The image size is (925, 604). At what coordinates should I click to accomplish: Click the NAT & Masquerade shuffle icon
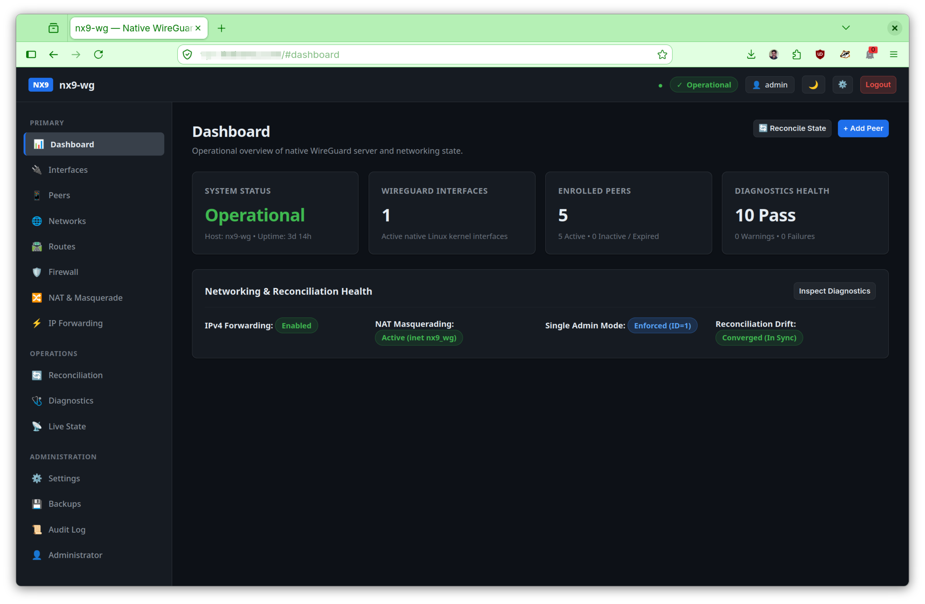37,298
